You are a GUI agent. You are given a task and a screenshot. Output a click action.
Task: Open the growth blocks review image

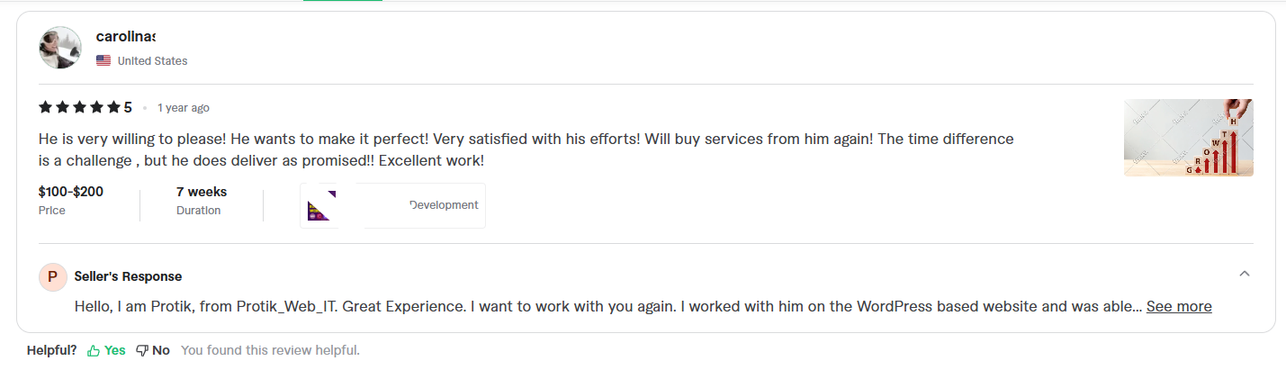pyautogui.click(x=1188, y=137)
